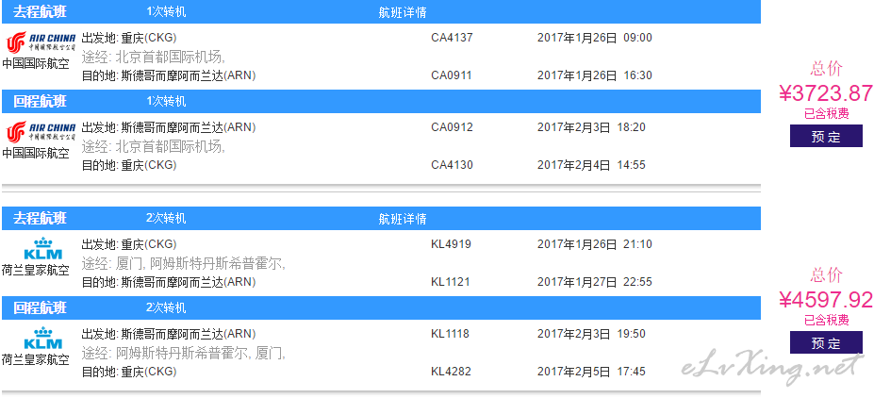This screenshot has height=398, width=874.
Task: Click the Air China logo on the outbound flight
Action: (x=41, y=41)
